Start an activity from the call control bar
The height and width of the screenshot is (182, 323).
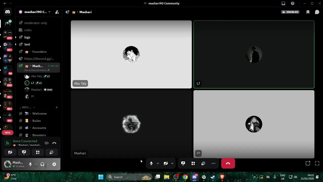[x=193, y=164]
